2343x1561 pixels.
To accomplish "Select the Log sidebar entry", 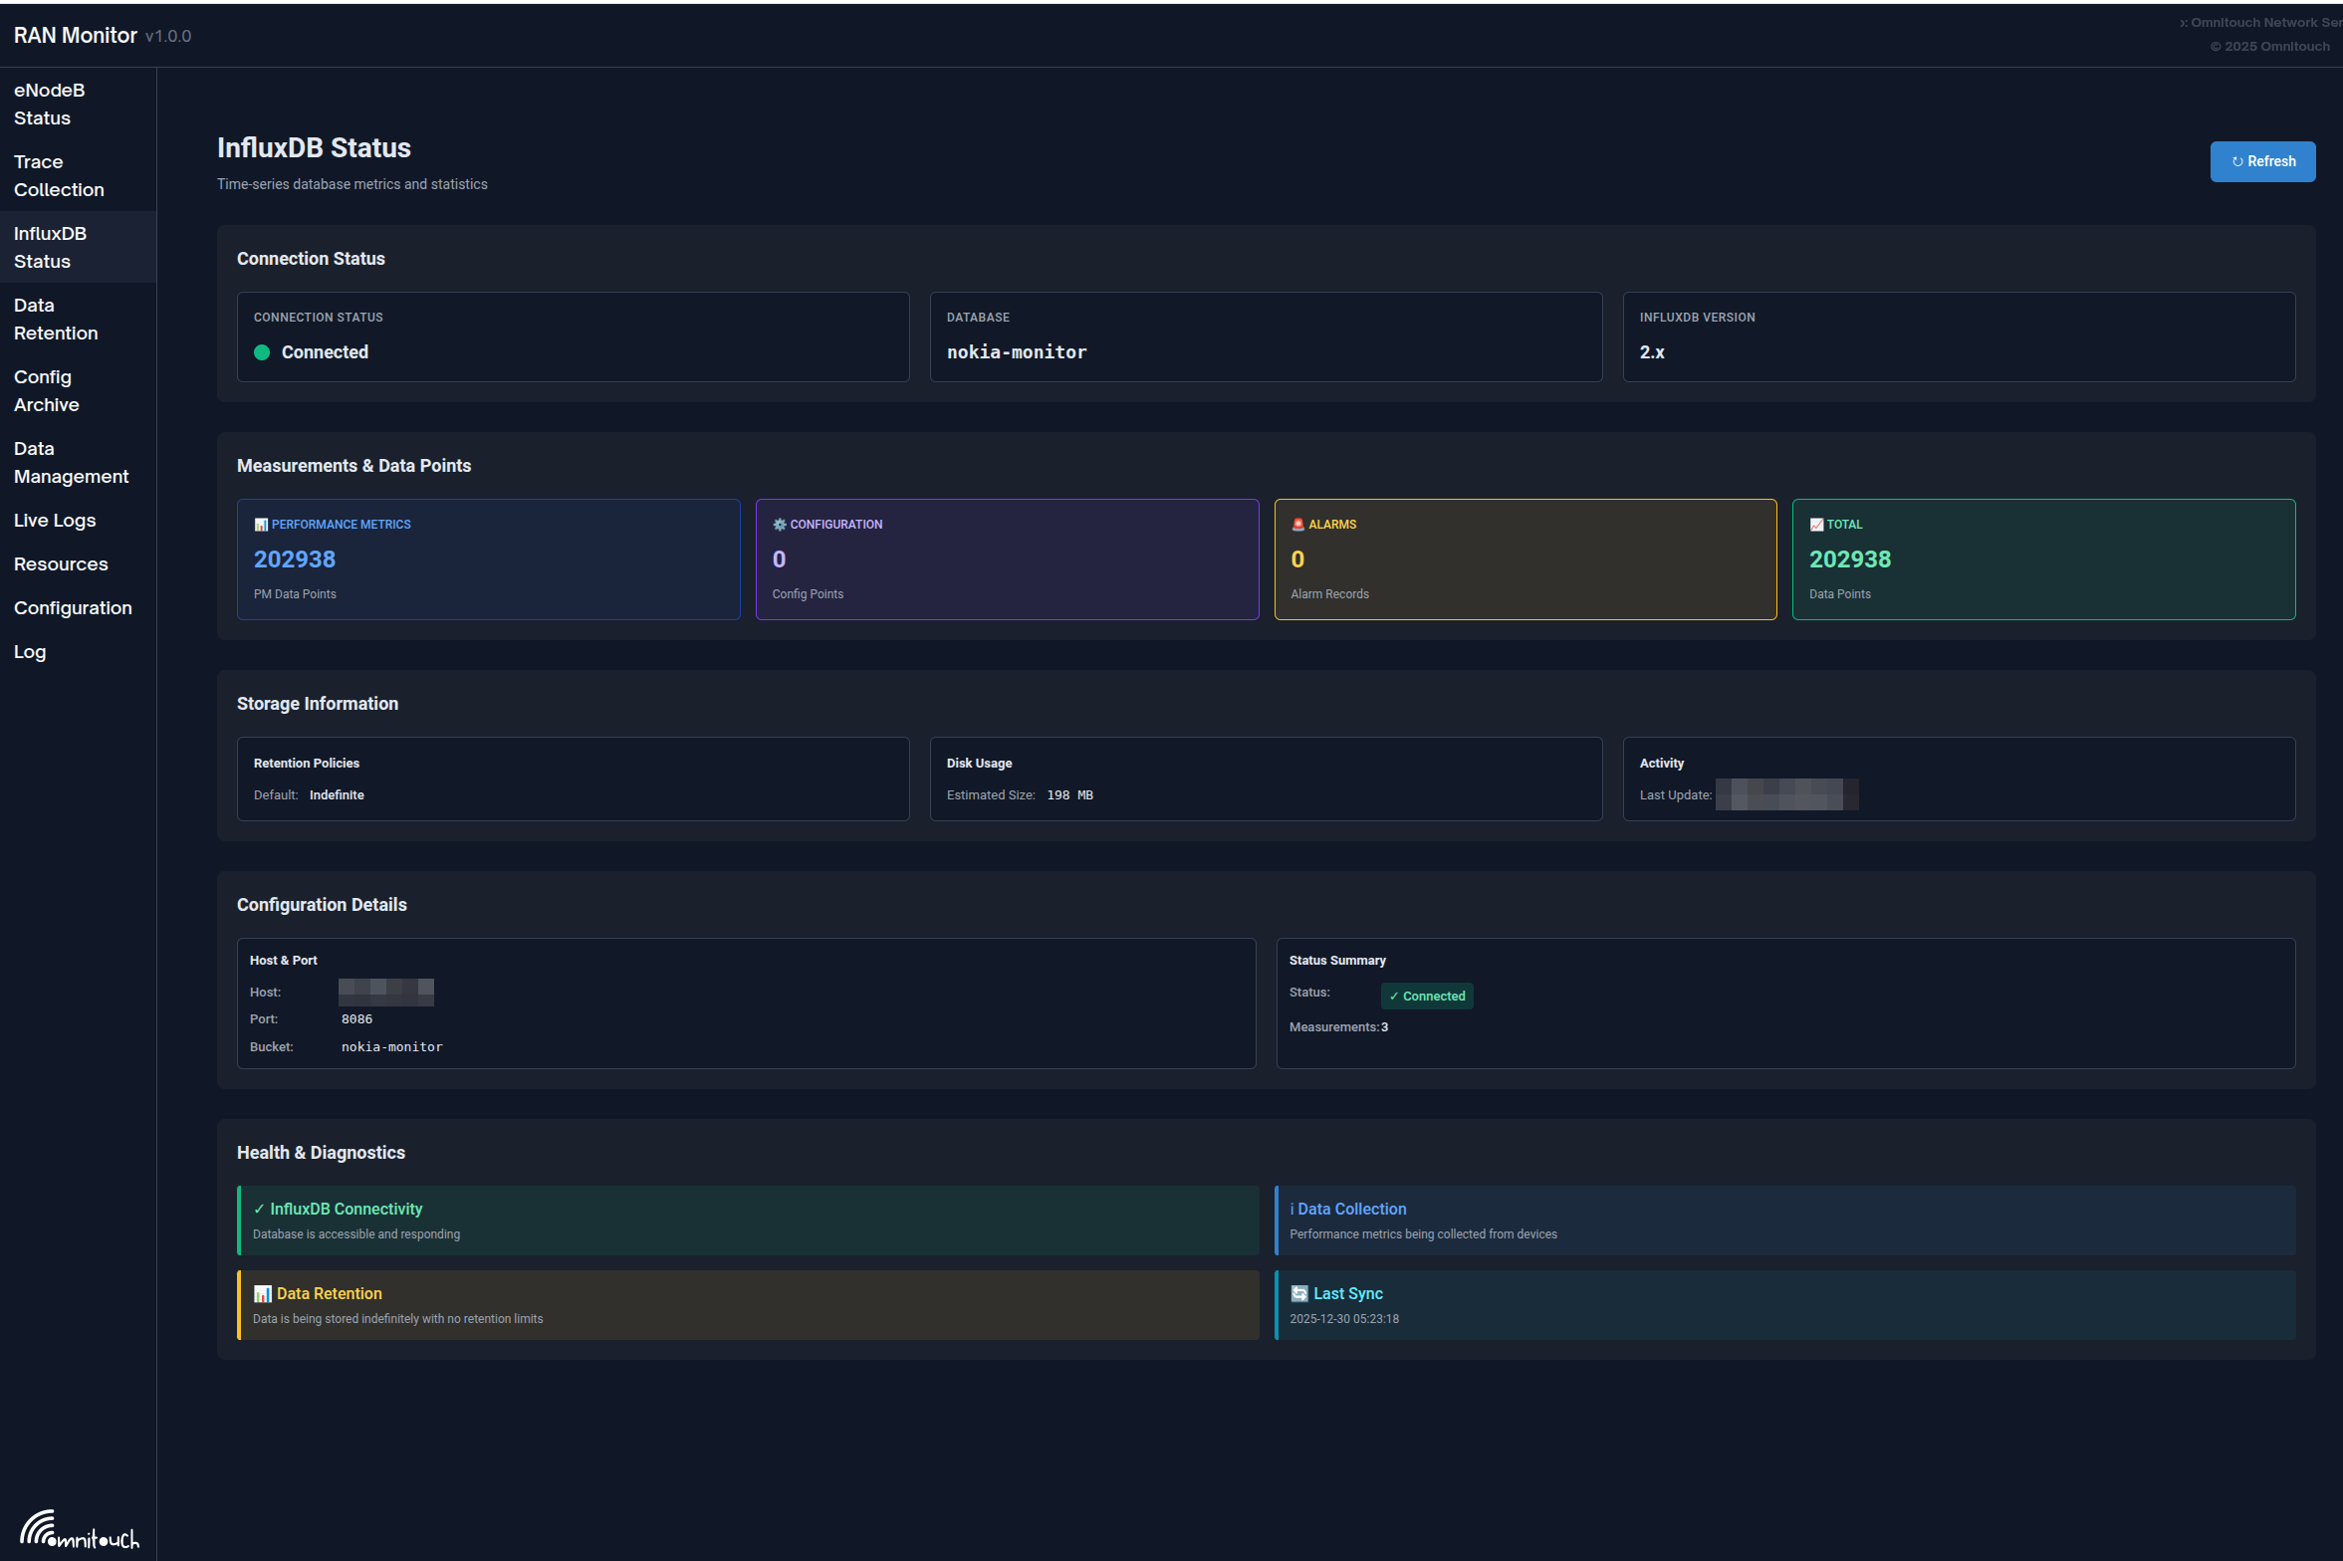I will coord(30,651).
